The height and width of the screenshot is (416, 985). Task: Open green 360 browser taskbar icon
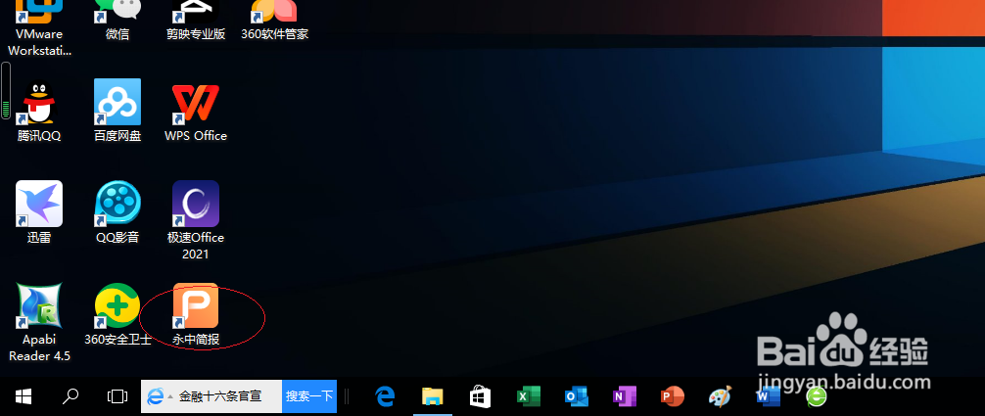click(x=816, y=396)
